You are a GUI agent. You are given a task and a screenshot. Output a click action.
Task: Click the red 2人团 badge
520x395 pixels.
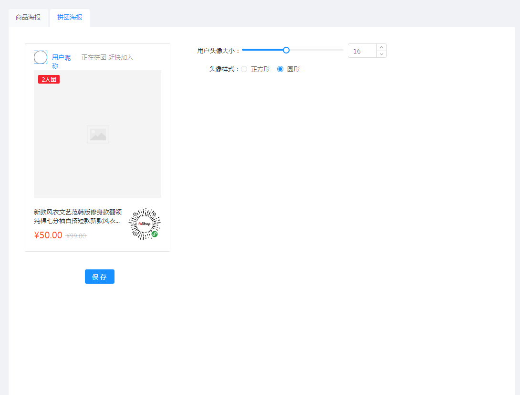[x=49, y=80]
